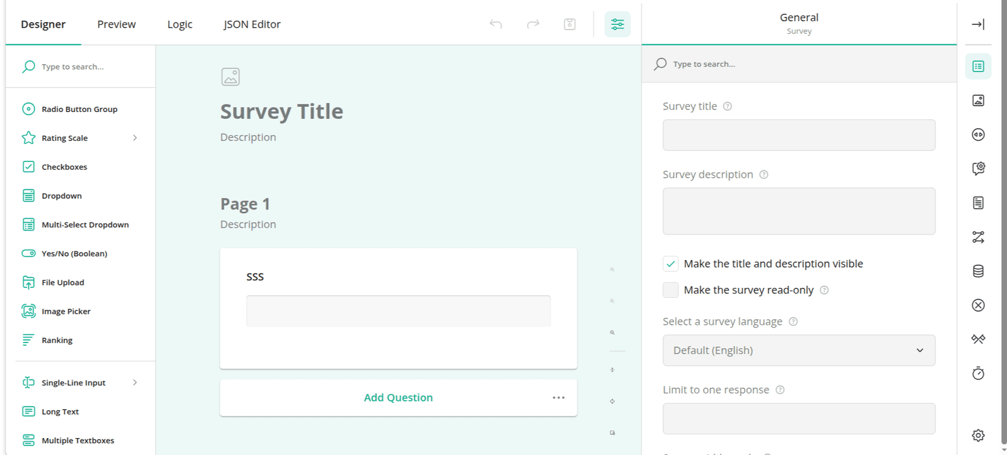1007x455 pixels.
Task: Toggle the survey settings panel icon
Action: [x=617, y=24]
